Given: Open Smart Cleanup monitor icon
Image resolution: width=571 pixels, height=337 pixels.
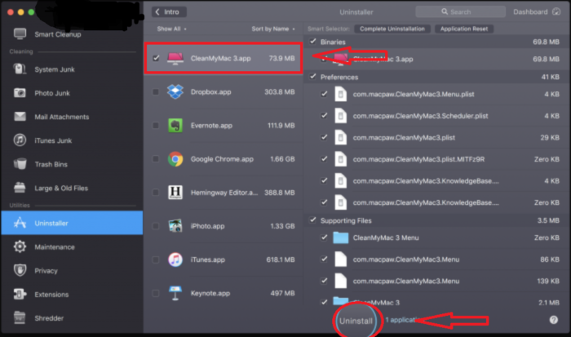Looking at the screenshot, I should click(20, 34).
